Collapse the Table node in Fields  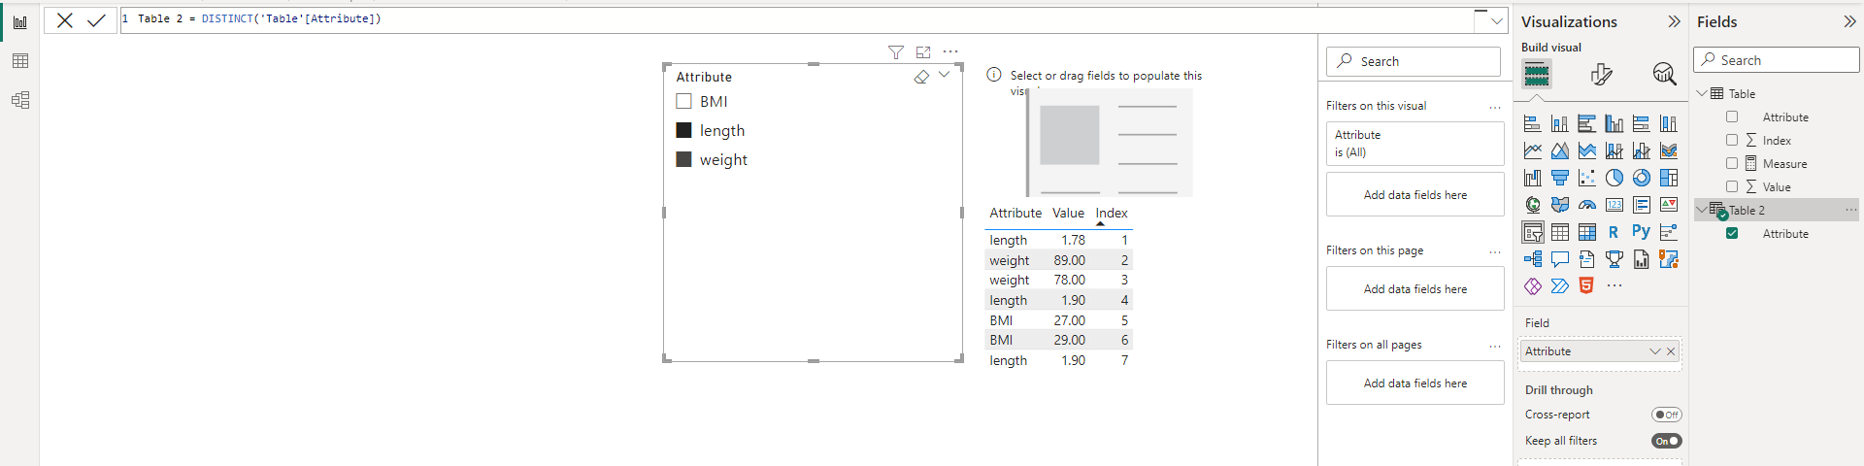coord(1702,93)
